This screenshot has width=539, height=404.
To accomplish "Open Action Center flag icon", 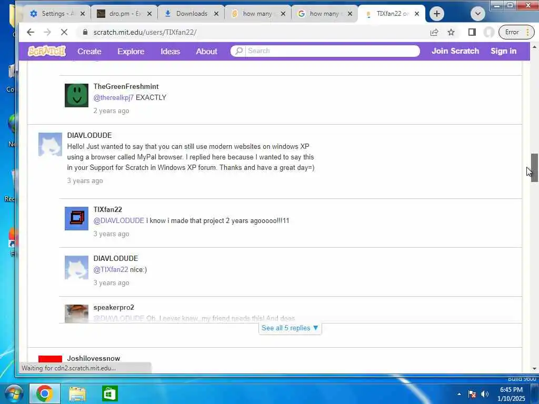I will coord(472,394).
